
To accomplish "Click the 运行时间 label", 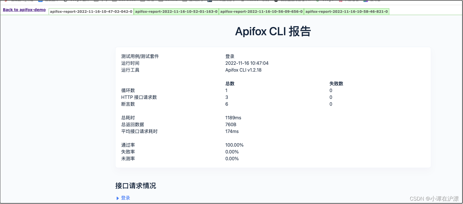I will (130, 63).
